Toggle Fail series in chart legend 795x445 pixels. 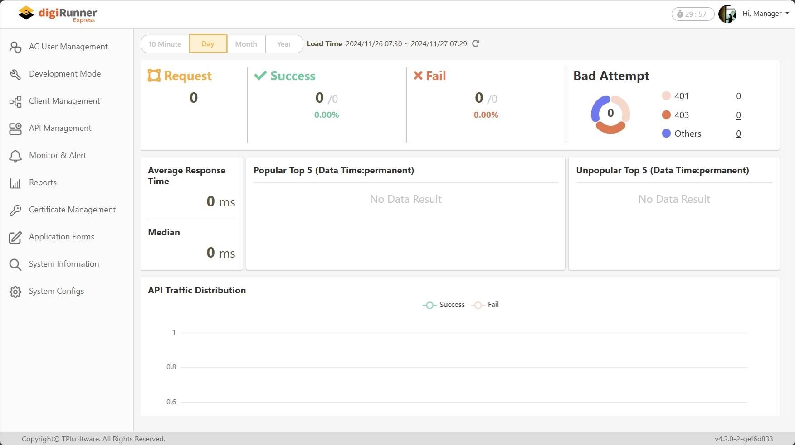click(x=485, y=305)
